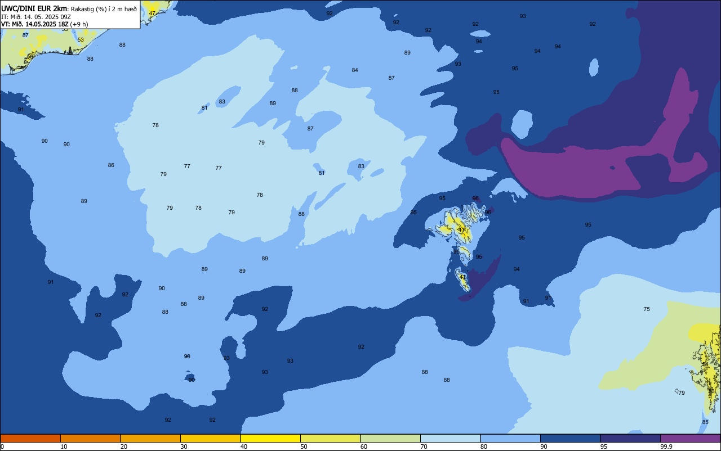Select the 10–20 orange legend swatch
Image resolution: width=721 pixels, height=451 pixels.
point(90,438)
